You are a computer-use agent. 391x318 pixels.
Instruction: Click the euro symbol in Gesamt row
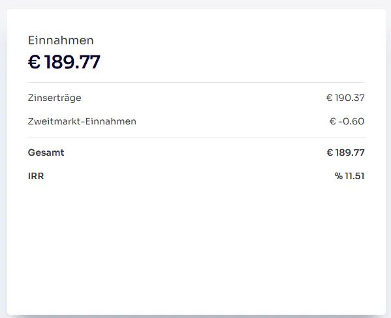pyautogui.click(x=330, y=152)
